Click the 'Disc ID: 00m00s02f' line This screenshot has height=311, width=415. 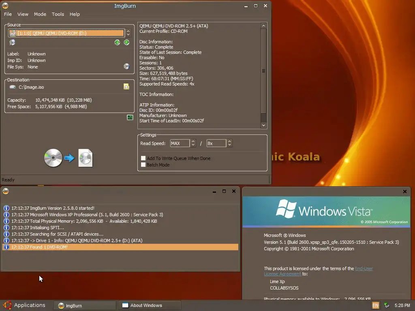point(158,110)
